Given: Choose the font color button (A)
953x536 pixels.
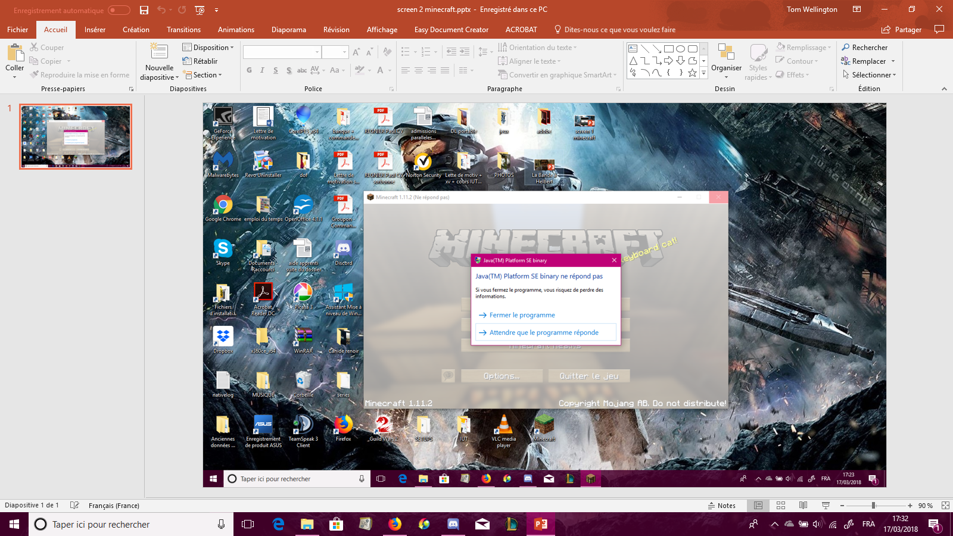Looking at the screenshot, I should coord(380,70).
